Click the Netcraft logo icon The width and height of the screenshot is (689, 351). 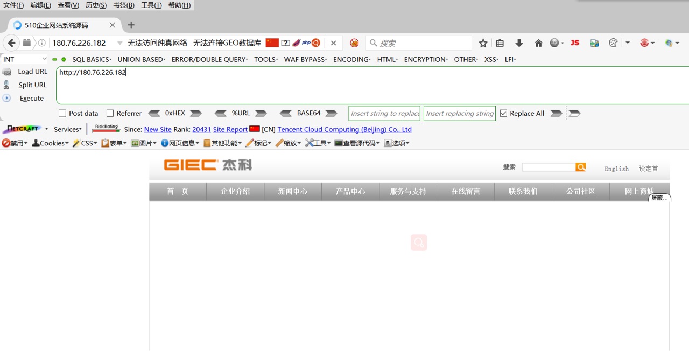click(22, 129)
